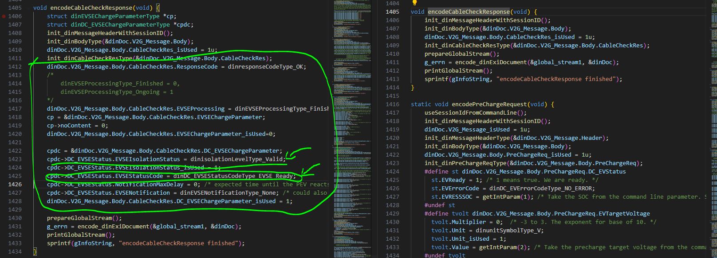Click line number 1416 in the right editor
The width and height of the screenshot is (717, 258).
point(392,104)
